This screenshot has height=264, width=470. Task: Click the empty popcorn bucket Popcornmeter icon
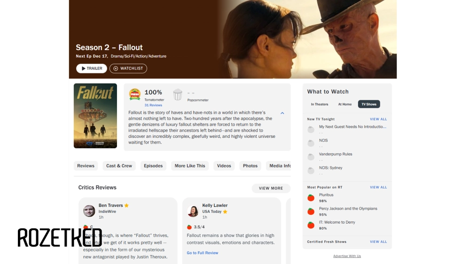click(x=178, y=95)
